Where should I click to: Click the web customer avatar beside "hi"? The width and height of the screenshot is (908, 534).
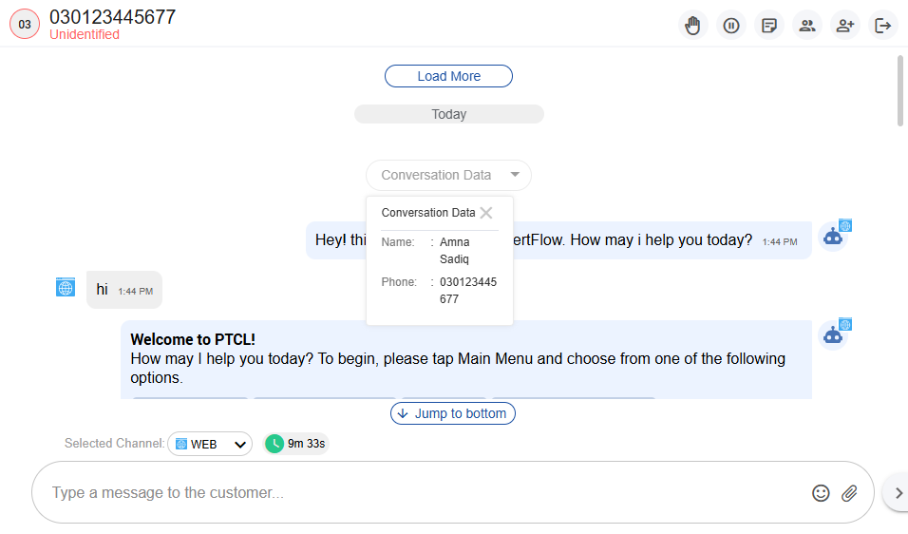pos(66,287)
